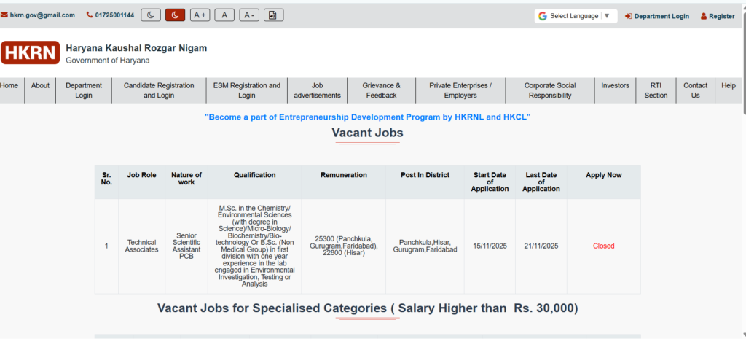The height and width of the screenshot is (339, 746).
Task: Click the Register user icon
Action: pyautogui.click(x=704, y=16)
